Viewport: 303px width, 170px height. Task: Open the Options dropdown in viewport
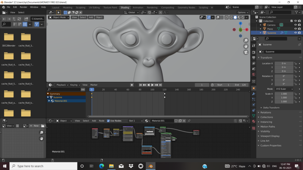point(243,13)
